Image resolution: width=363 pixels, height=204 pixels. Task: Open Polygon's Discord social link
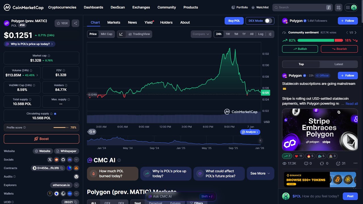[70, 160]
